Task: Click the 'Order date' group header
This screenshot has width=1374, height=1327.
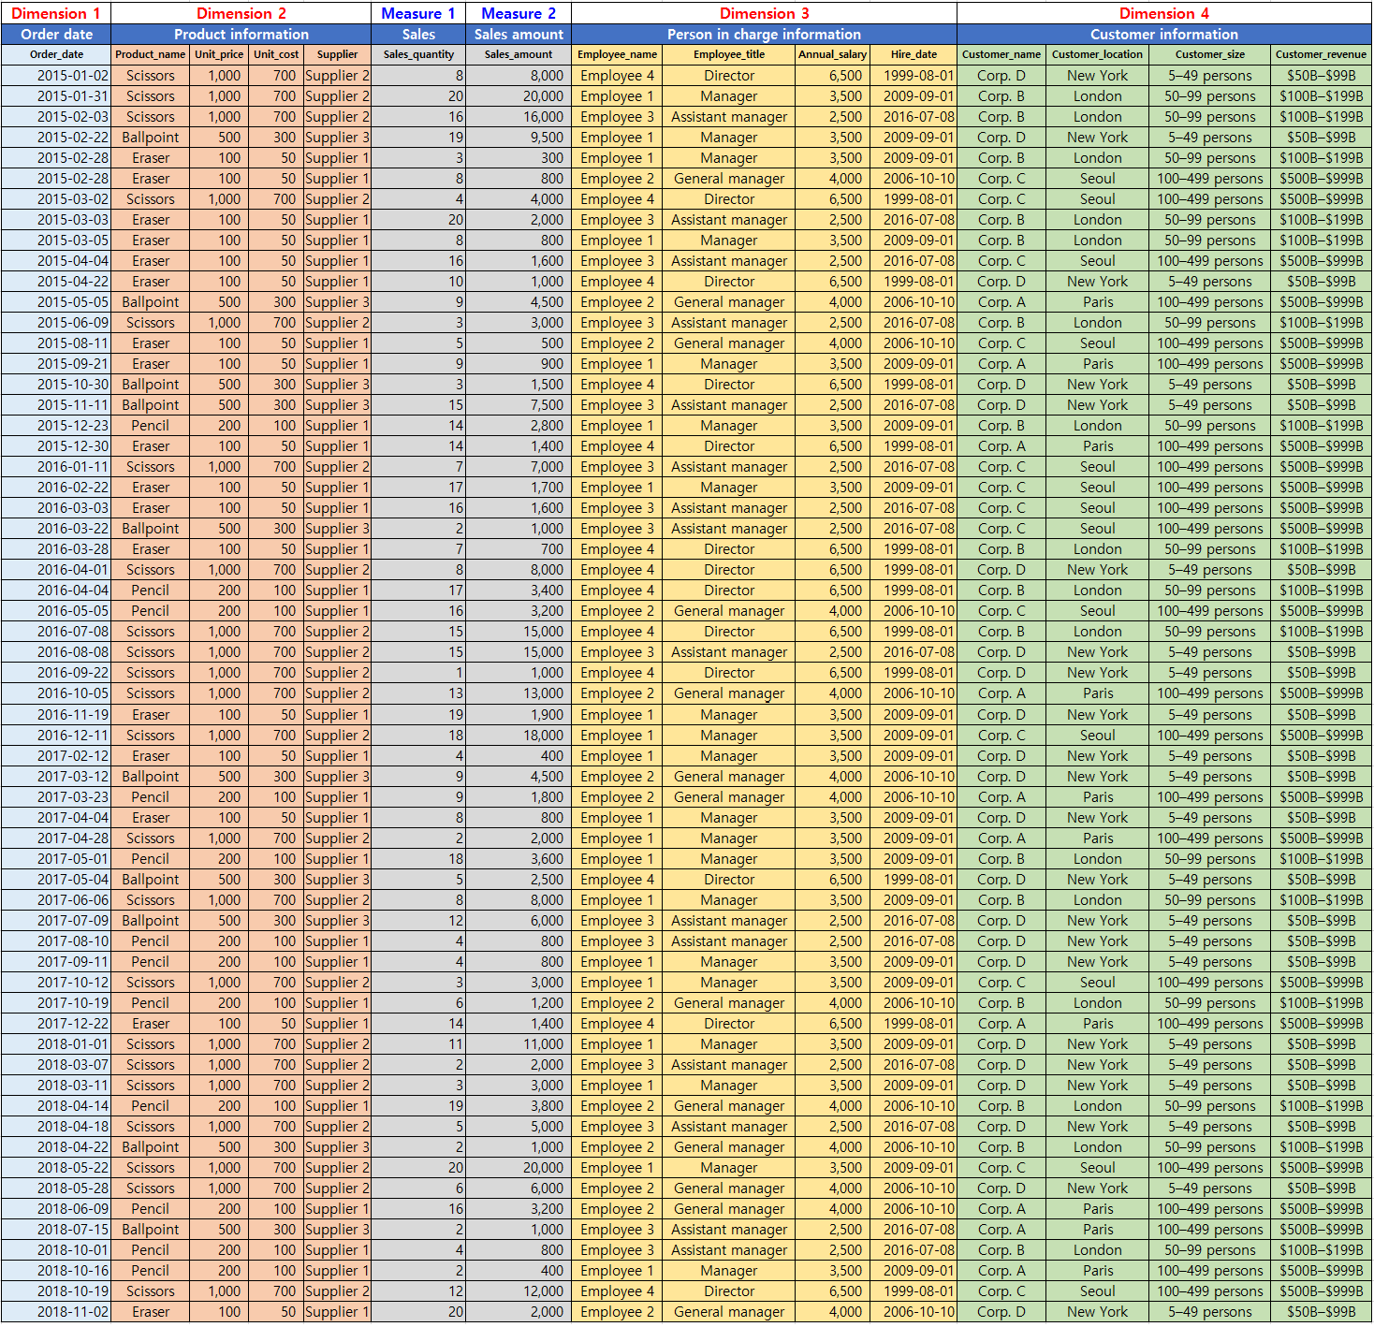Action: 56,34
